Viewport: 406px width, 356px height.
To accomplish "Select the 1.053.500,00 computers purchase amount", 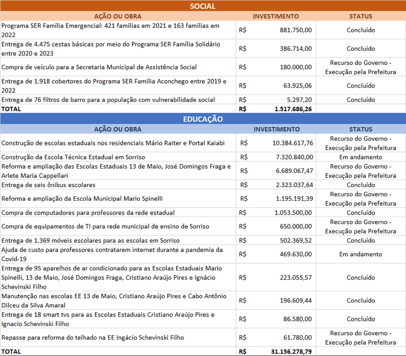I will (x=293, y=213).
